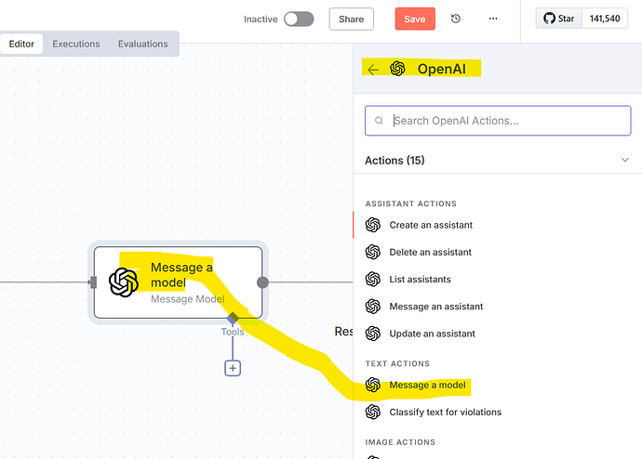The image size is (642, 459).
Task: Select the Message a model node on canvas
Action: (x=178, y=282)
